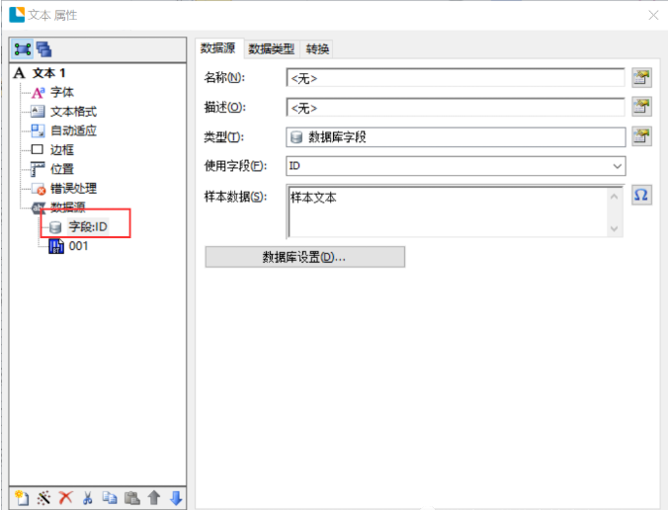Click the new data source icon
668x510 pixels.
click(x=21, y=497)
